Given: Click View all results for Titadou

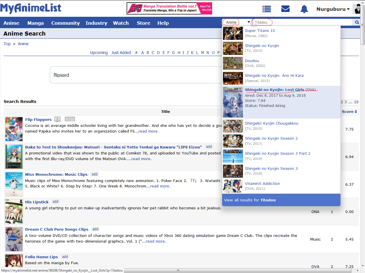Looking at the screenshot, I should click(x=250, y=200).
